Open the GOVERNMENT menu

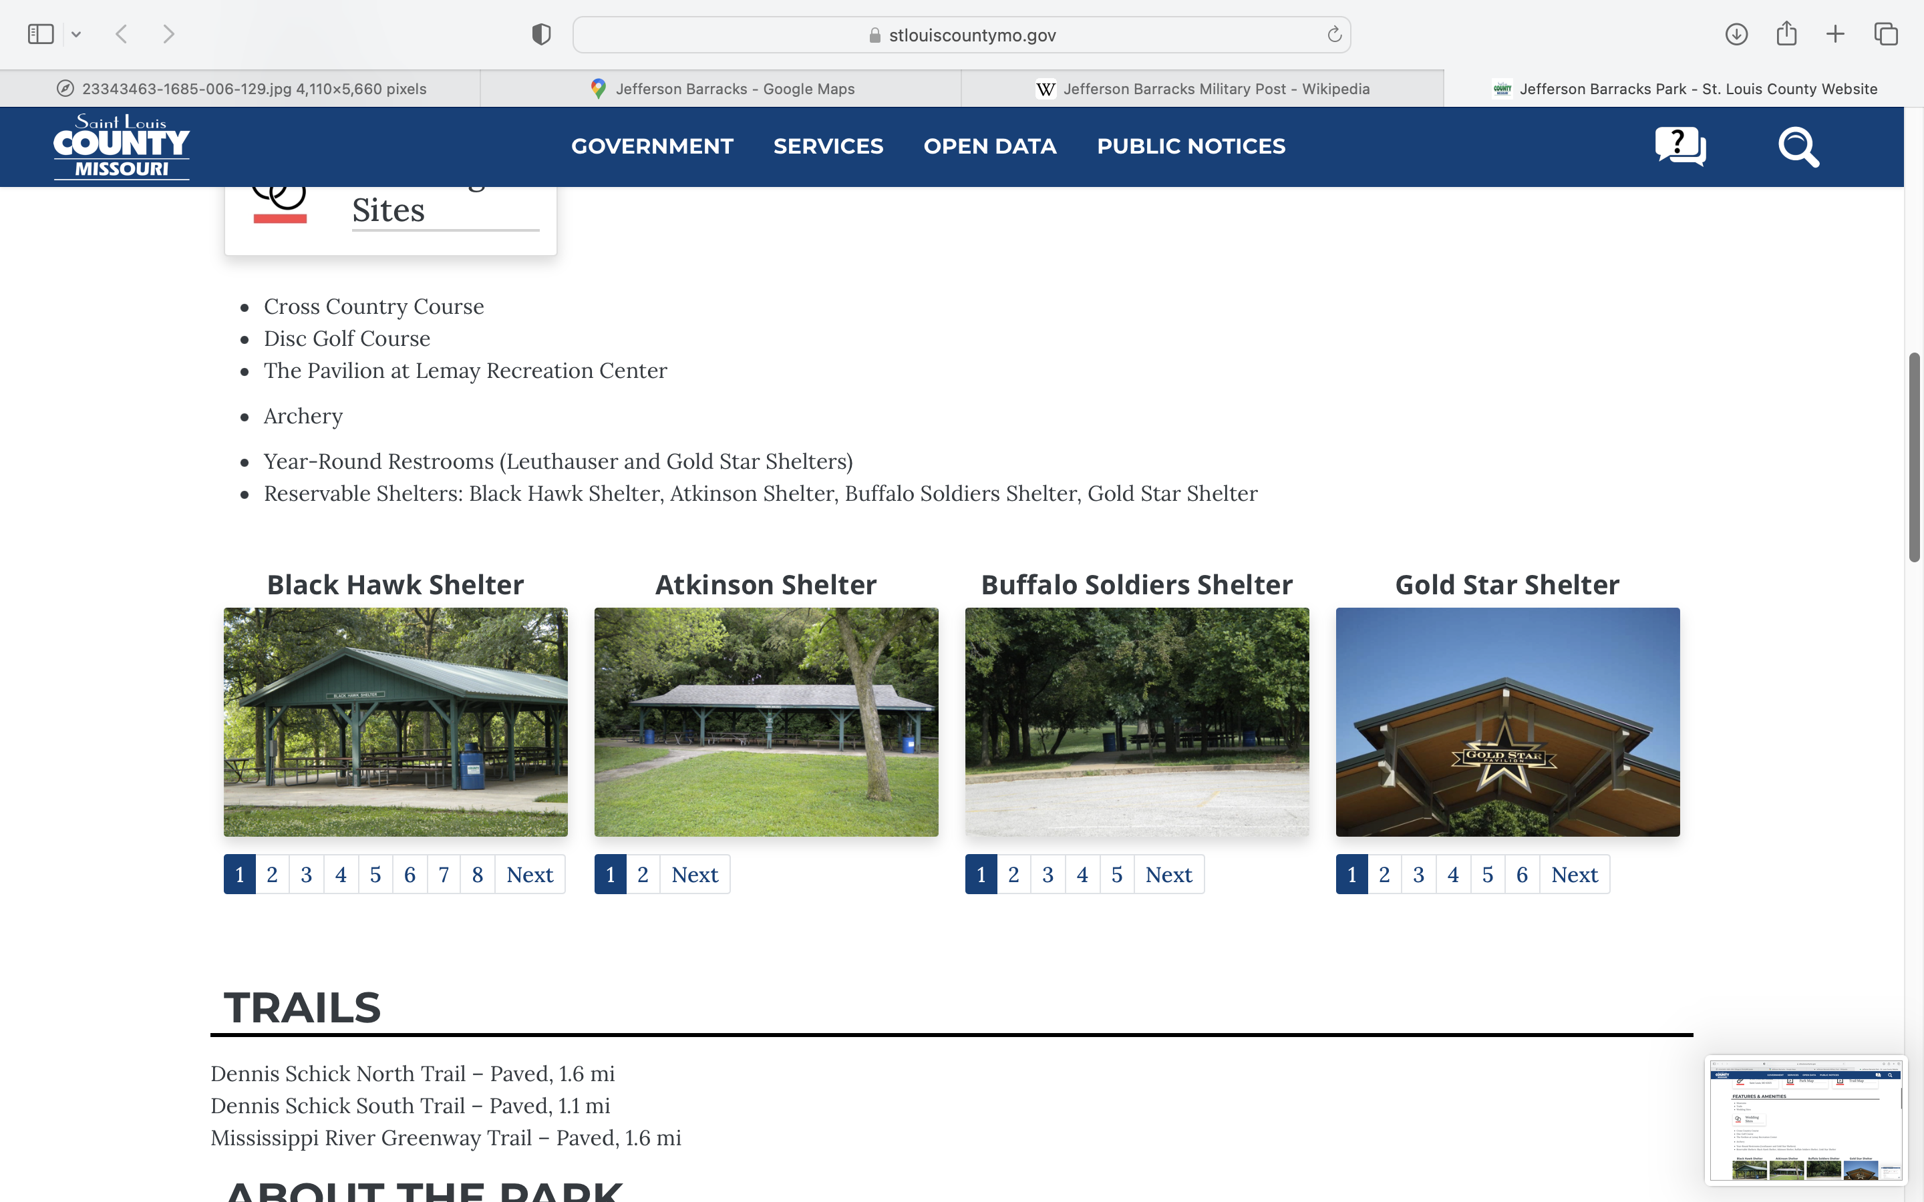click(x=652, y=146)
